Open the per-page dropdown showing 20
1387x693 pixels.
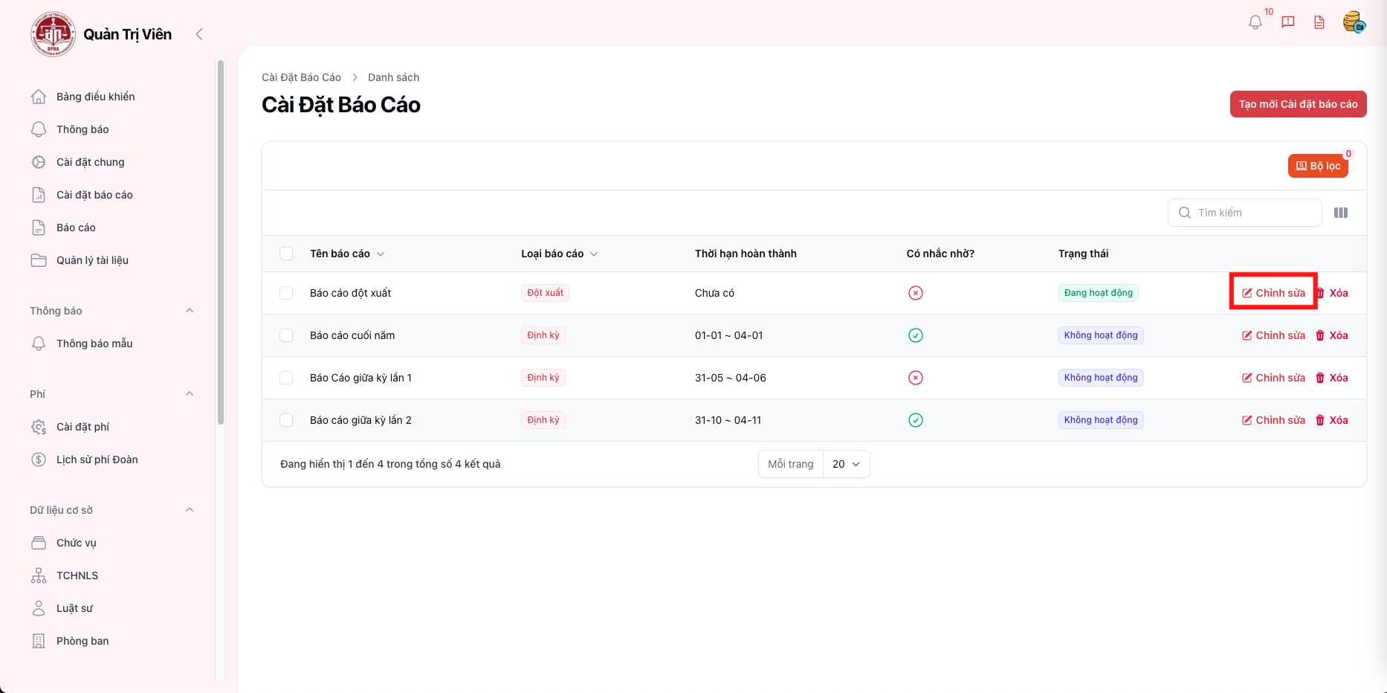(x=846, y=464)
